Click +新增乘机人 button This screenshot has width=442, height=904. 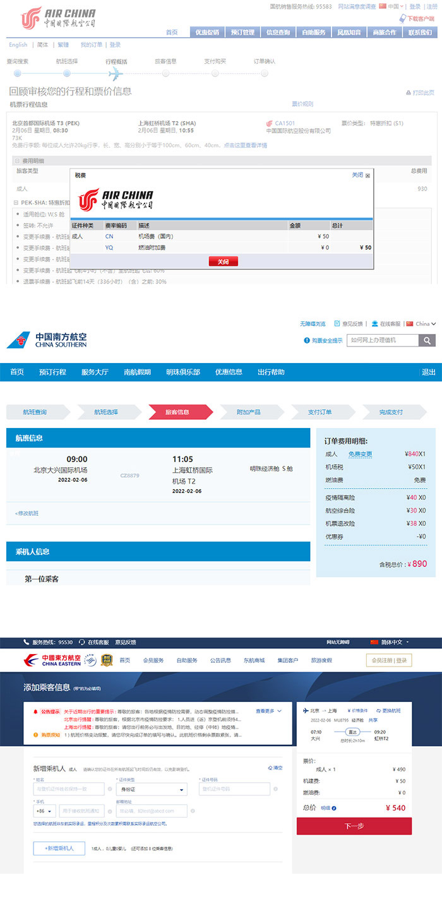click(x=59, y=848)
